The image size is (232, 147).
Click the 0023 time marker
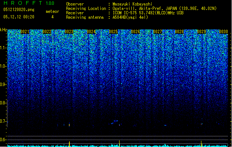point(69,32)
